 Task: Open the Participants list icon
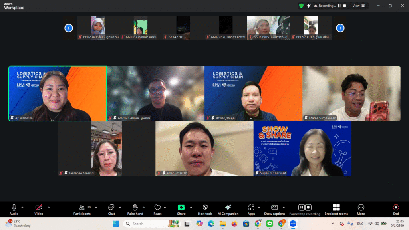click(82, 208)
